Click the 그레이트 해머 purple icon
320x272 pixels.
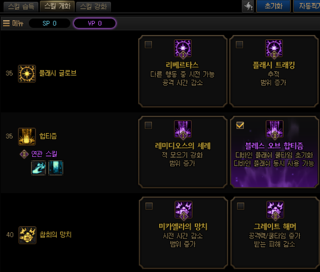point(275,210)
